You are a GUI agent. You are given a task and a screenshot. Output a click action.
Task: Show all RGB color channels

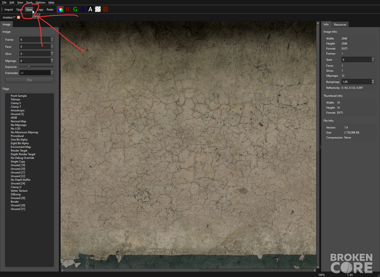pos(60,9)
